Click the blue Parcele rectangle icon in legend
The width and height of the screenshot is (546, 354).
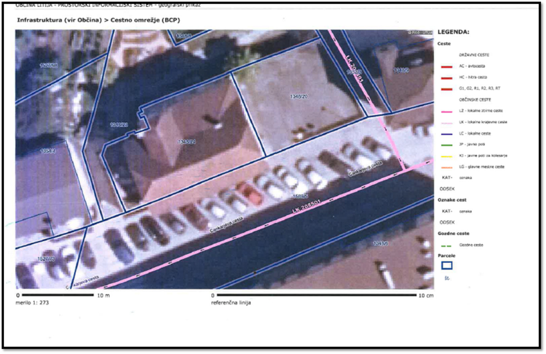click(447, 266)
